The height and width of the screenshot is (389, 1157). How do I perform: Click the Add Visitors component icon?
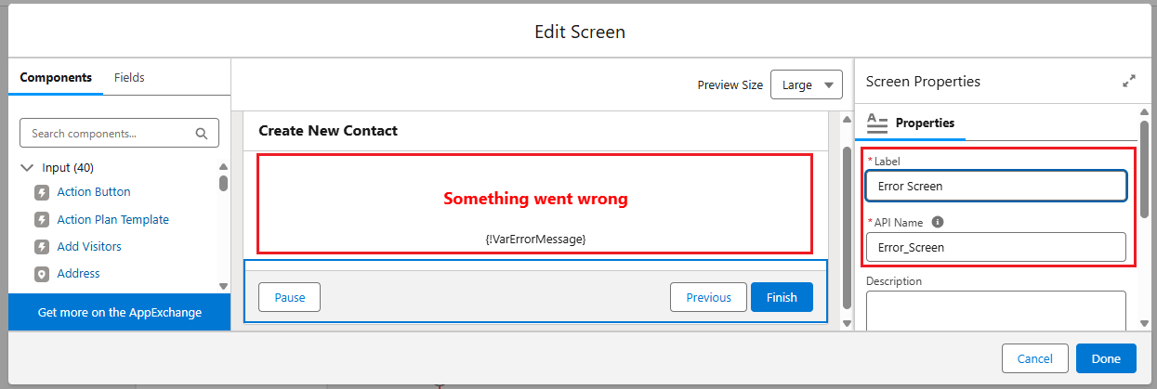[42, 247]
